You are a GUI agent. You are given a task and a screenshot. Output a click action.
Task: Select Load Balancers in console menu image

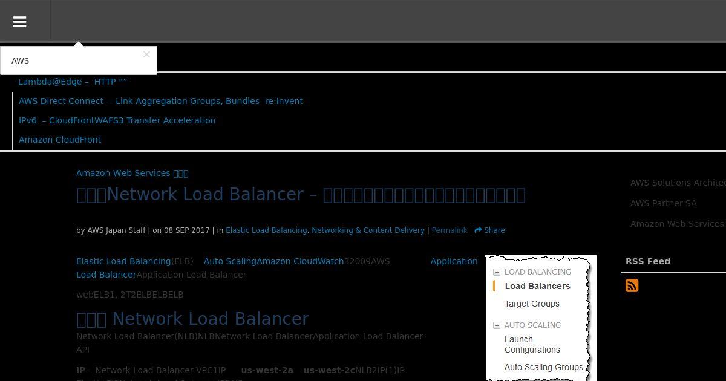[x=537, y=286]
